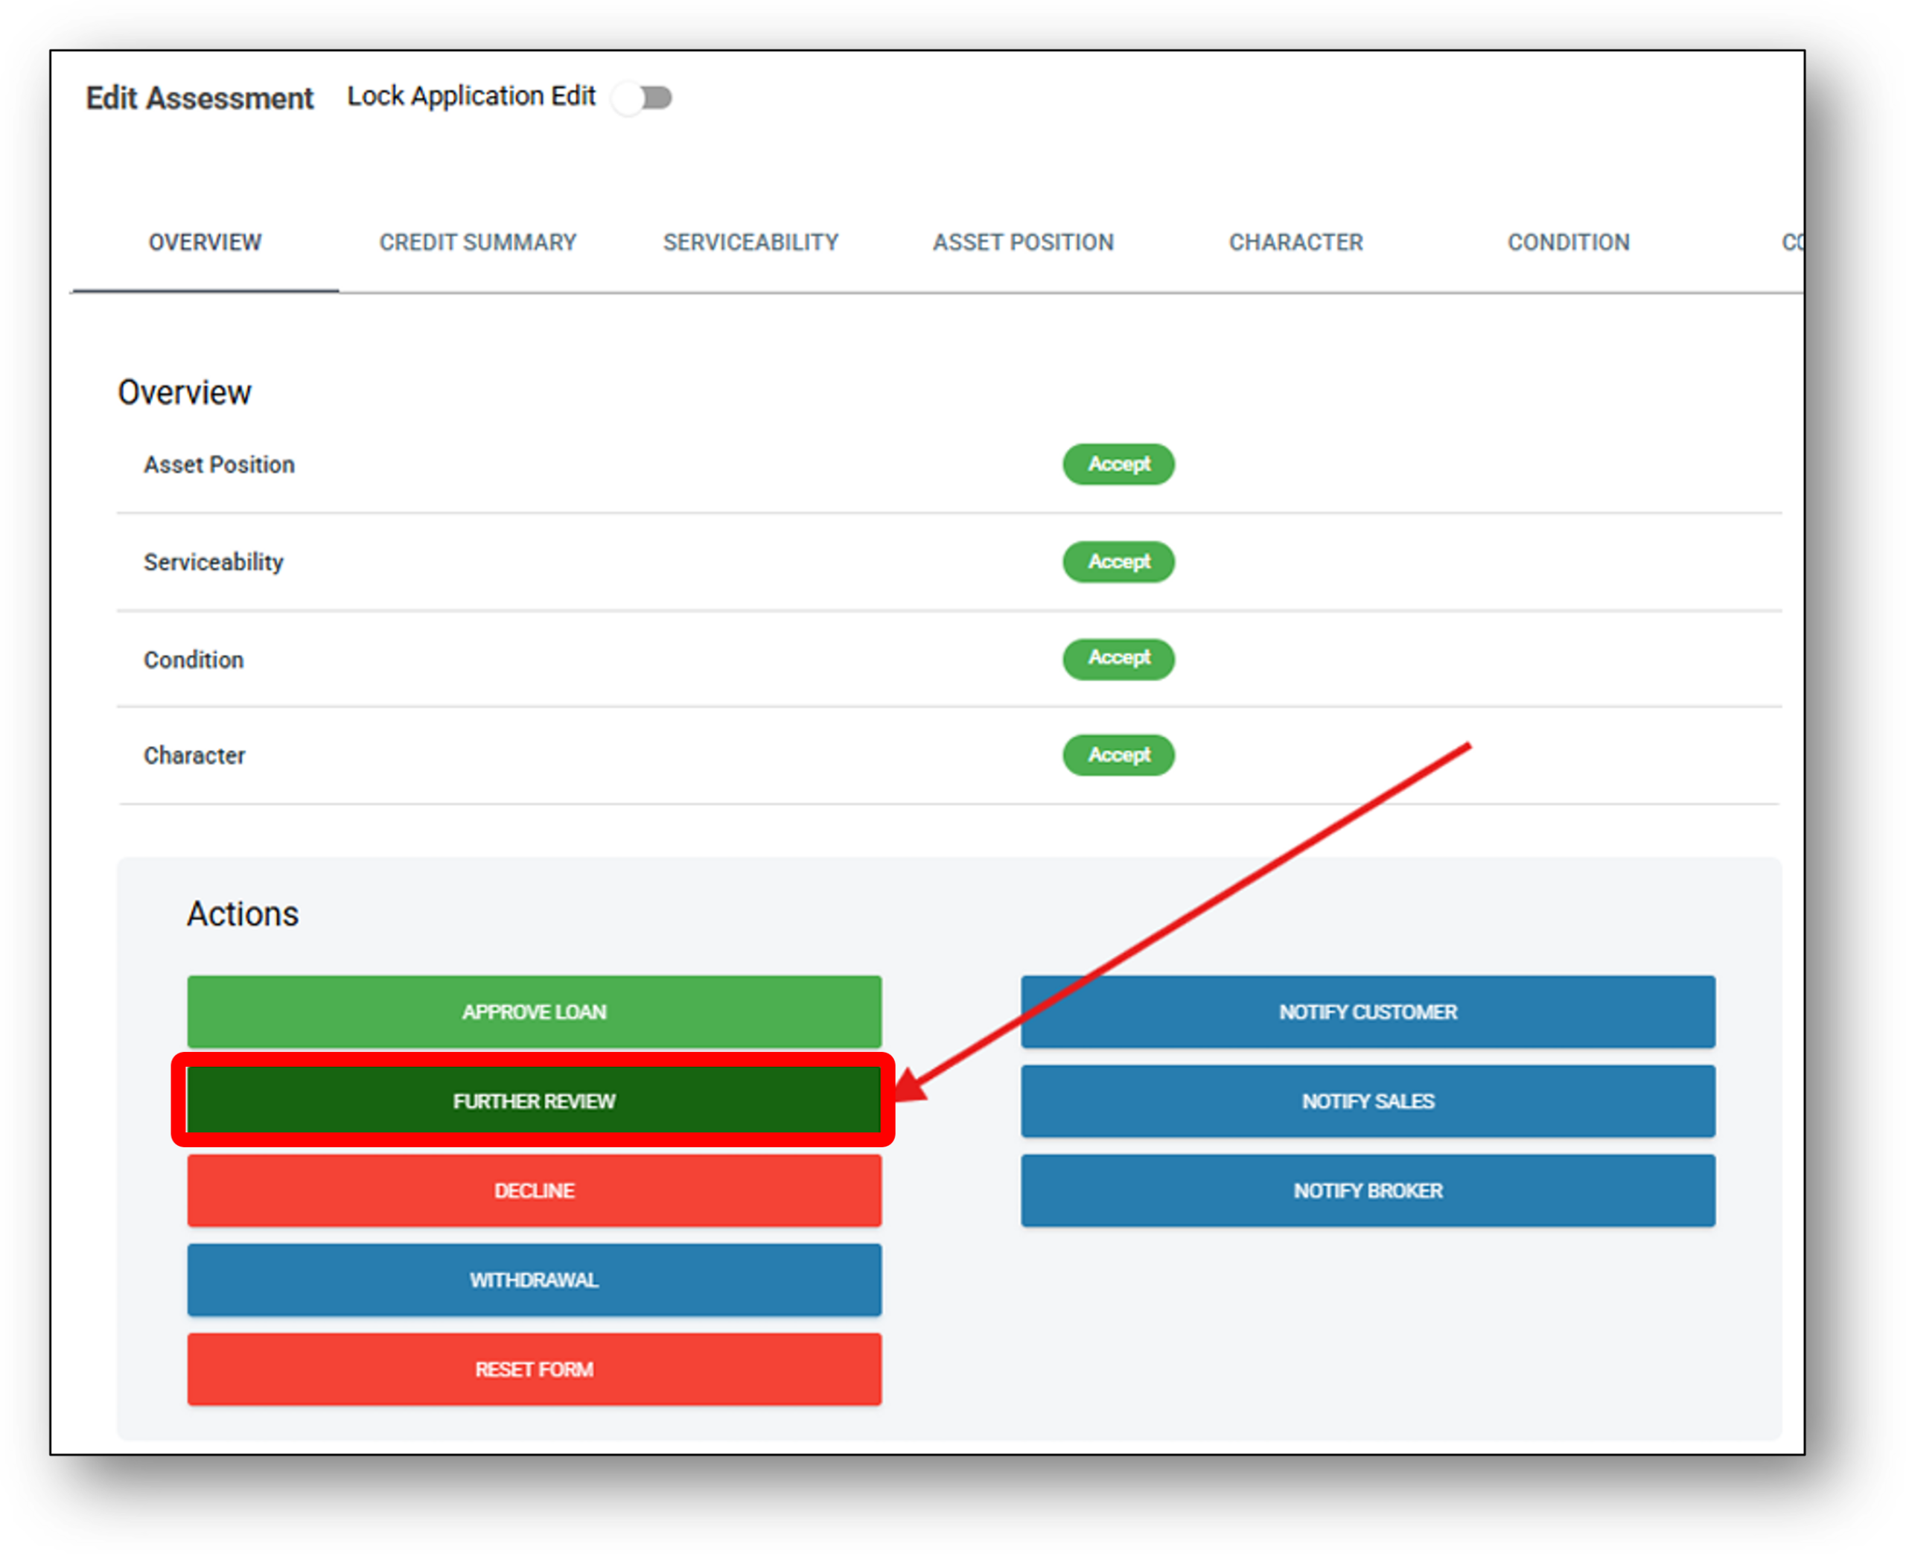The width and height of the screenshot is (1906, 1556).
Task: Toggle the Lock Application Edit switch
Action: tap(643, 97)
